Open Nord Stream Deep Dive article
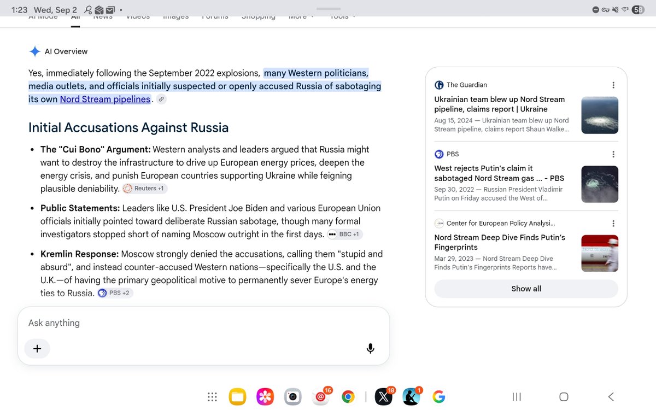The height and width of the screenshot is (410, 656). click(x=500, y=242)
